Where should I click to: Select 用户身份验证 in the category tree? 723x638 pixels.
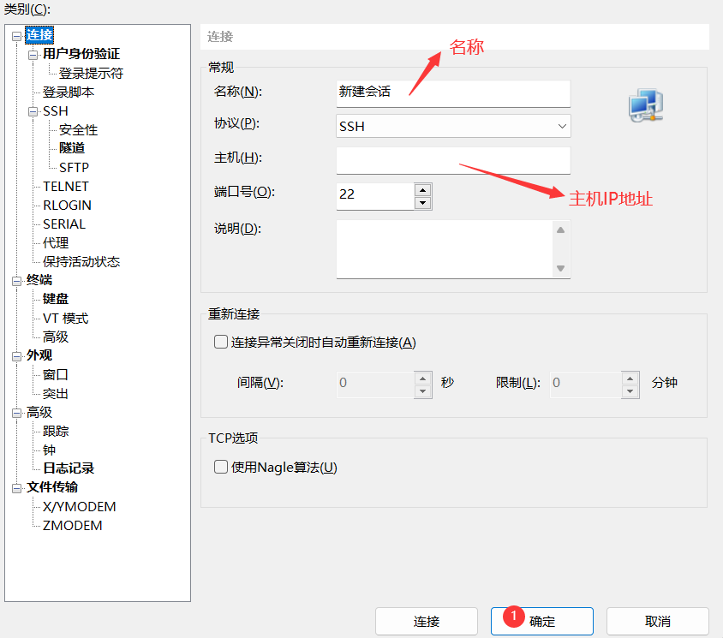pyautogui.click(x=81, y=54)
